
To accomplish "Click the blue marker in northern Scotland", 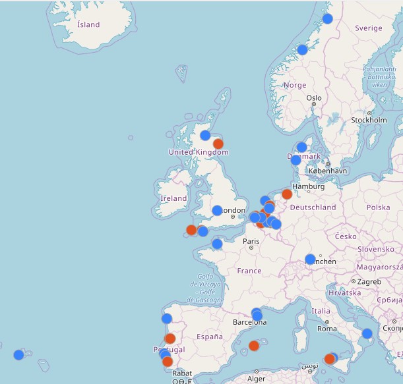I will [x=205, y=135].
